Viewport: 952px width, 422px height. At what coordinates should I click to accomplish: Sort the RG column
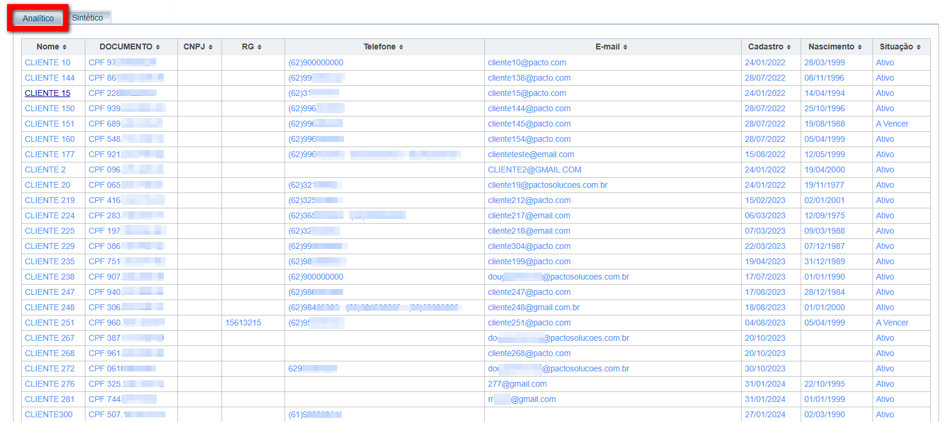252,47
